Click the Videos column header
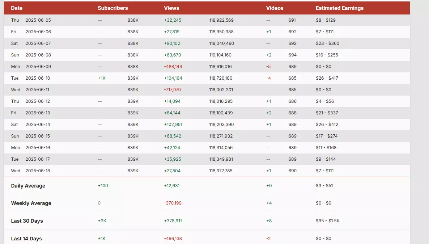Viewport: 429px width, 244px height. [275, 8]
